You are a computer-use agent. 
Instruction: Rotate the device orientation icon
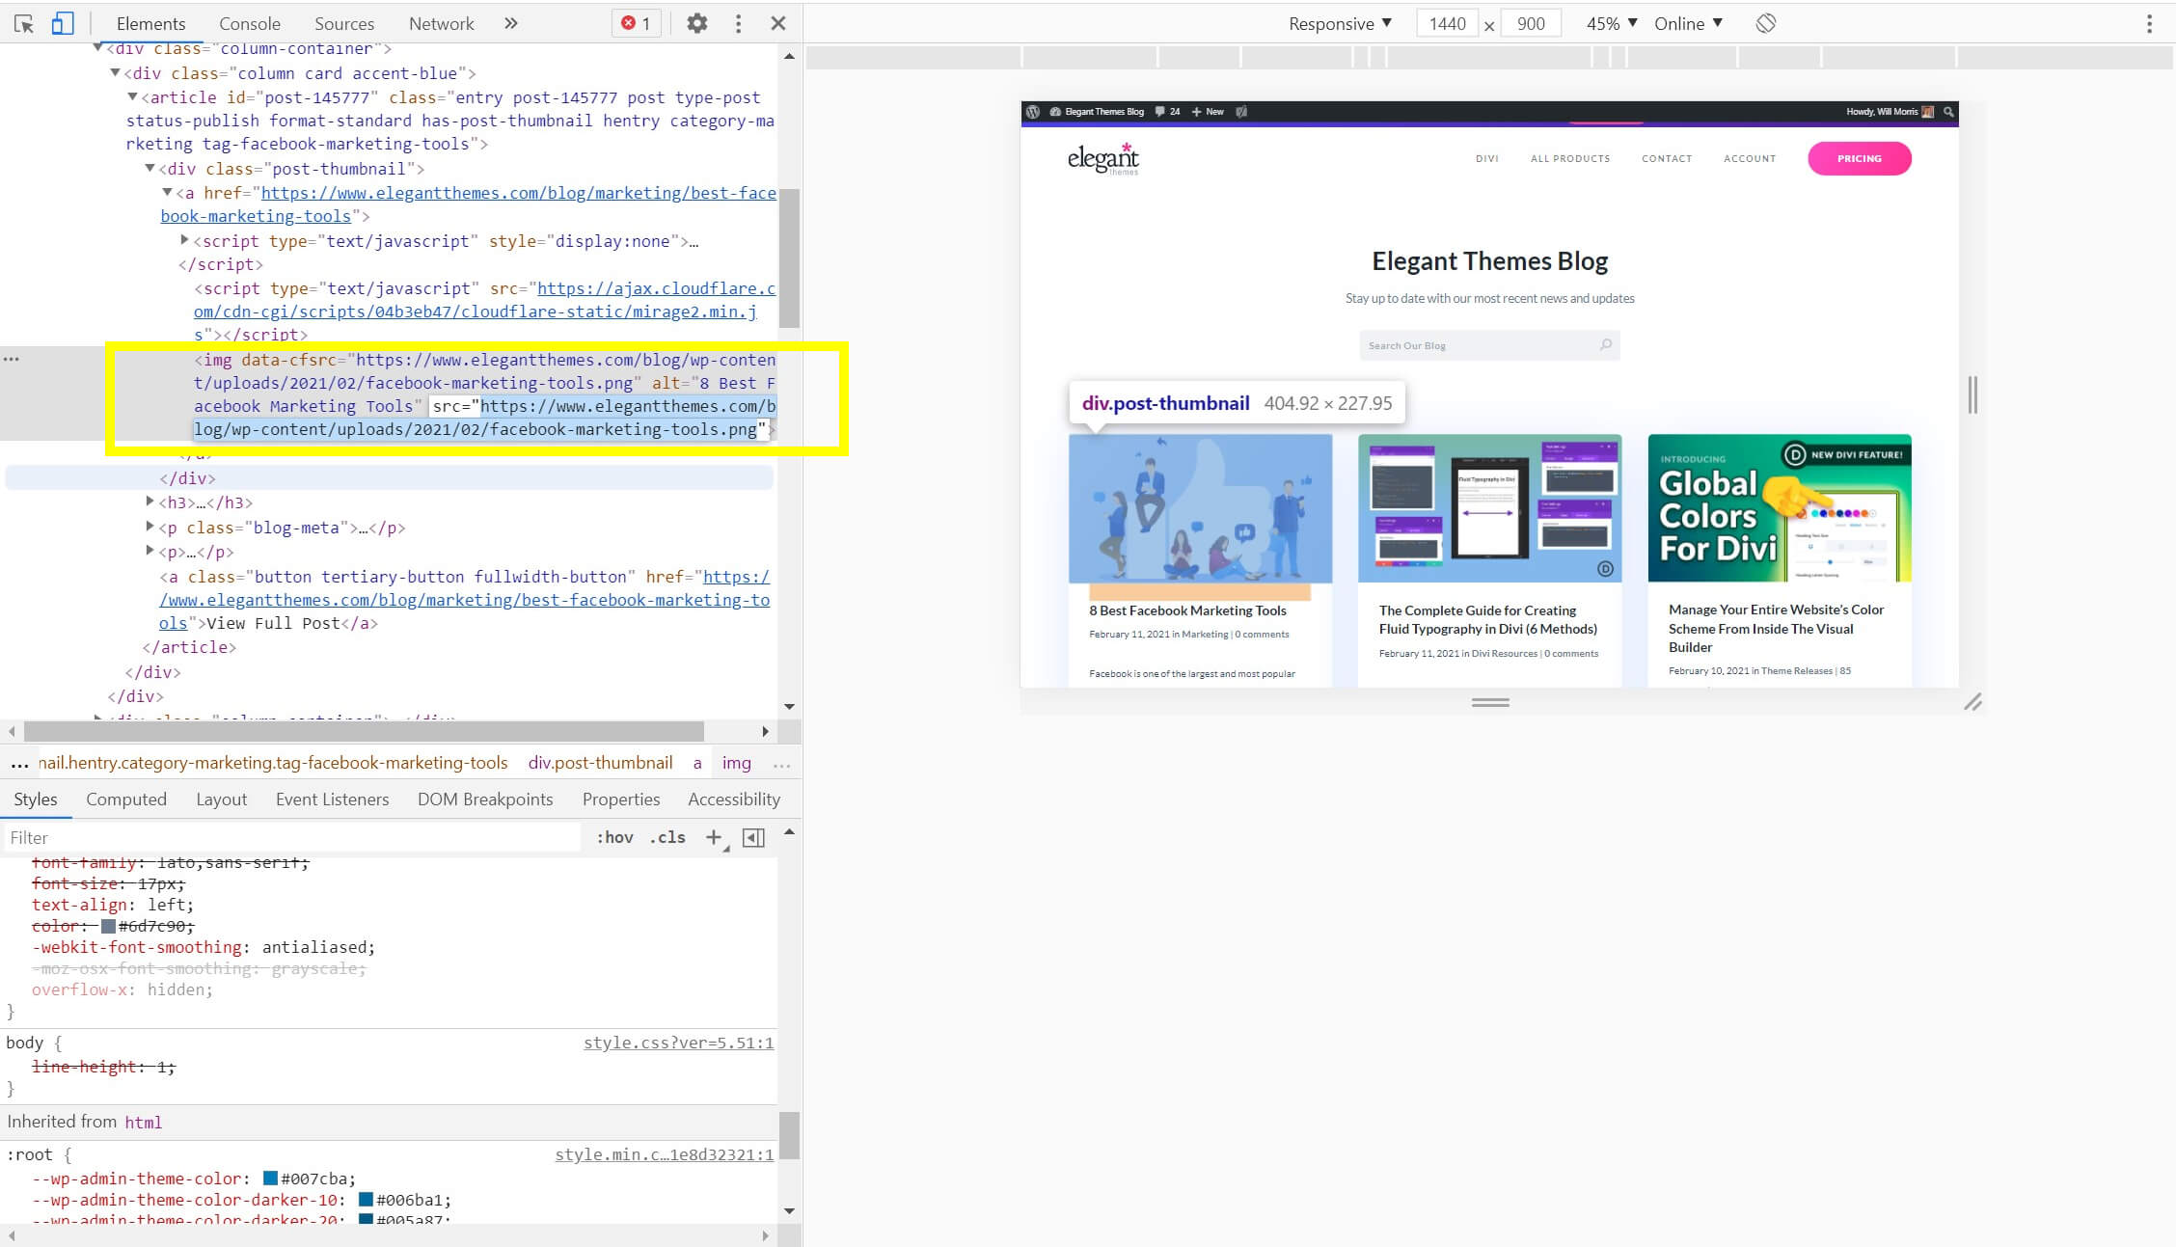pyautogui.click(x=1766, y=23)
